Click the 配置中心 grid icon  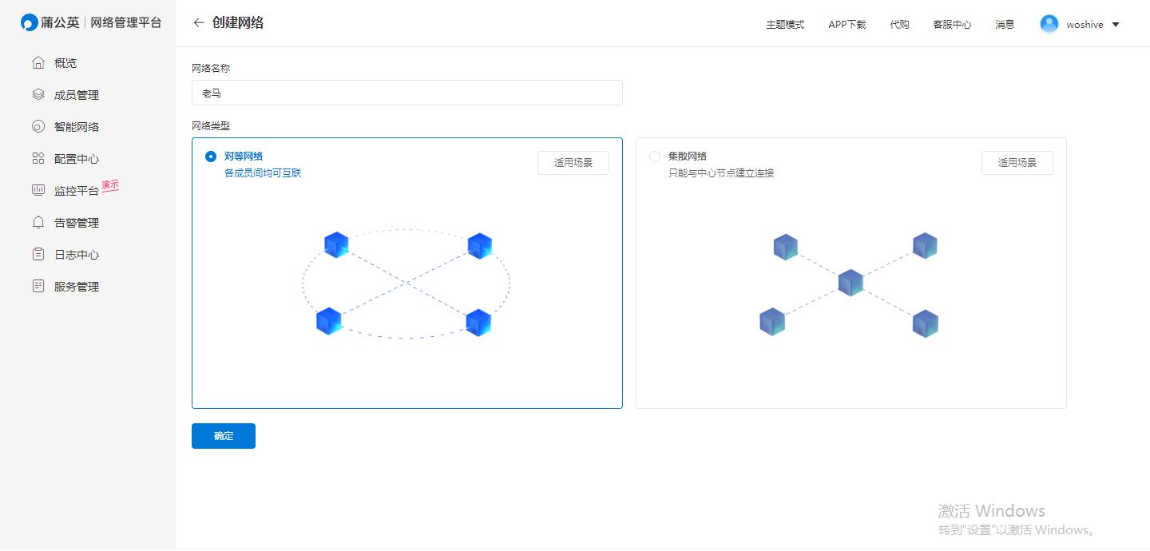coord(38,159)
